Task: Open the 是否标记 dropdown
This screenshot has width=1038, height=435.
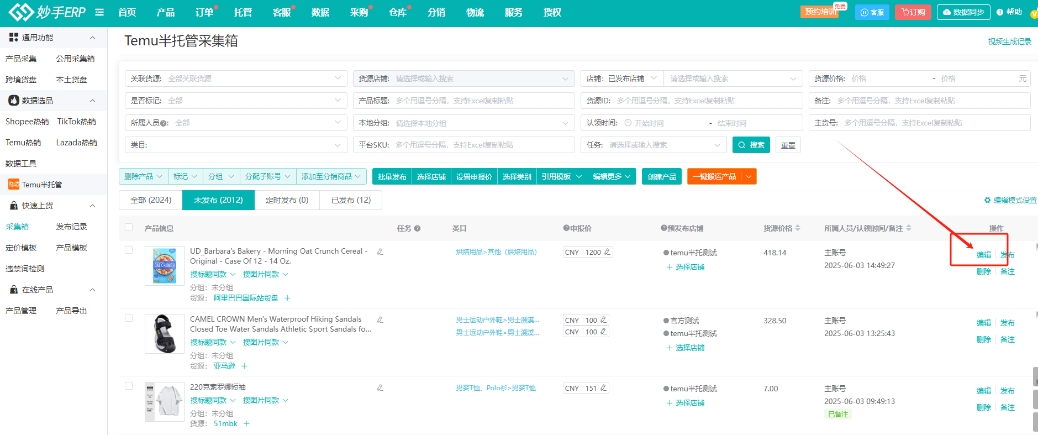Action: (236, 101)
